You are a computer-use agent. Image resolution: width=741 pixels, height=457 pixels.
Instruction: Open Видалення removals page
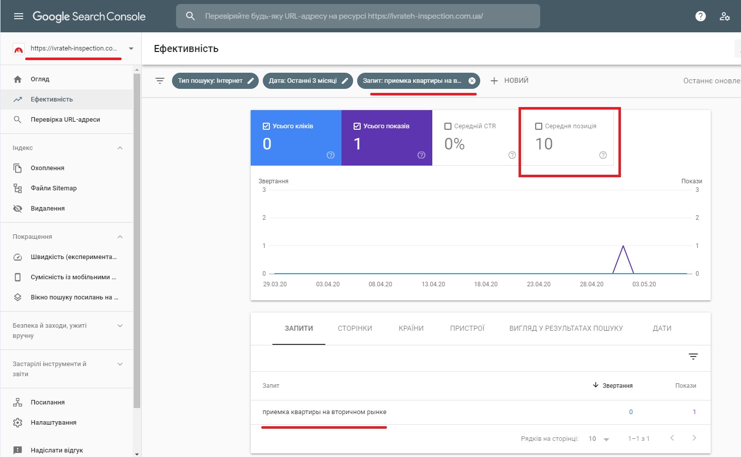(67, 209)
